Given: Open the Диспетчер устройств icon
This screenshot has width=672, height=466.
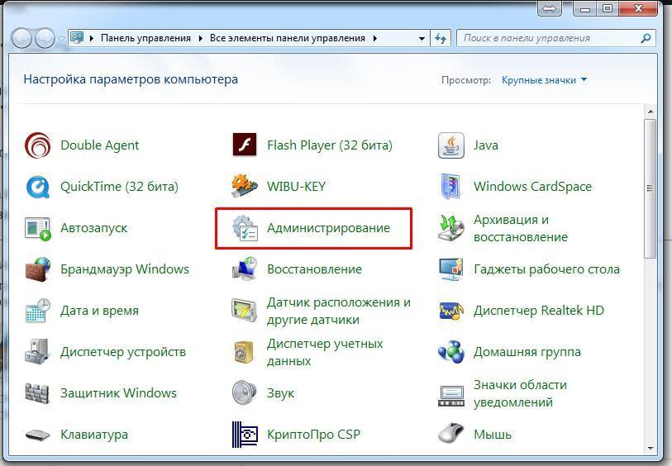Looking at the screenshot, I should 38,352.
